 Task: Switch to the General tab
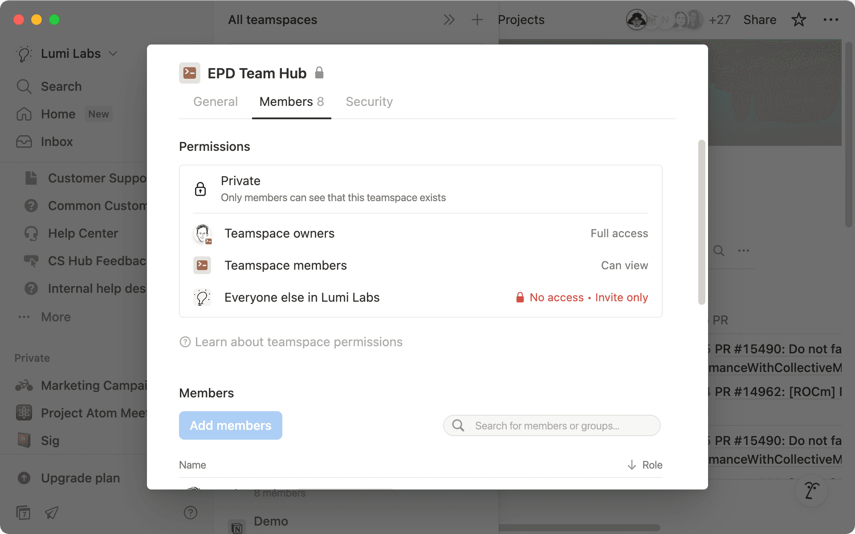point(215,101)
